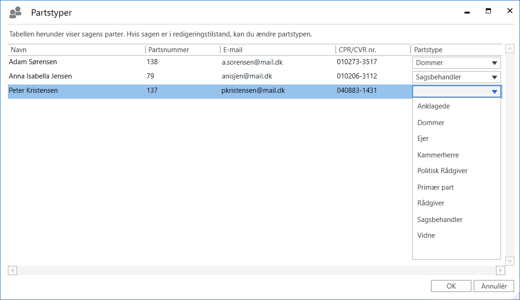Screen dimensions: 520x300
Task: Select Vidne as party type
Action: (426, 235)
